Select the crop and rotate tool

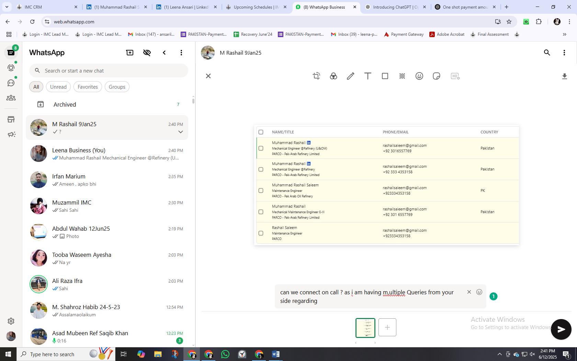coord(316,76)
